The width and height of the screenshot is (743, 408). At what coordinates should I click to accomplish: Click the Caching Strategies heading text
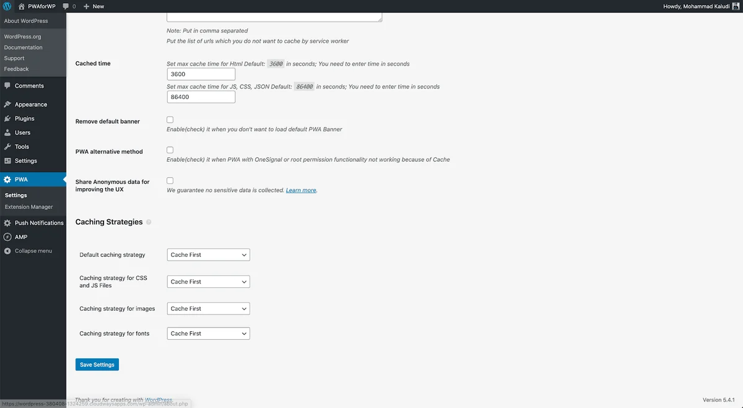(109, 222)
